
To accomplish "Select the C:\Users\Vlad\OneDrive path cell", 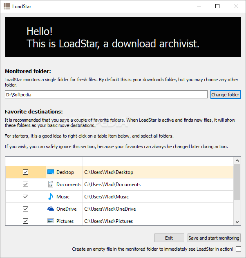I will pos(158,209).
